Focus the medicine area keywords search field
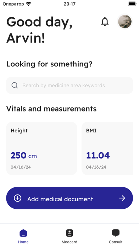Viewport: 139px width, 247px height. (x=69, y=86)
